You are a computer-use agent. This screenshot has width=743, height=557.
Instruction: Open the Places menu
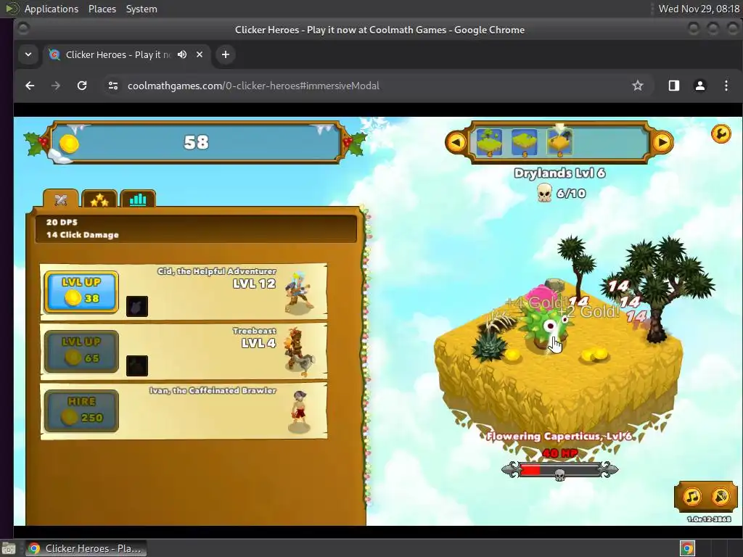(102, 9)
